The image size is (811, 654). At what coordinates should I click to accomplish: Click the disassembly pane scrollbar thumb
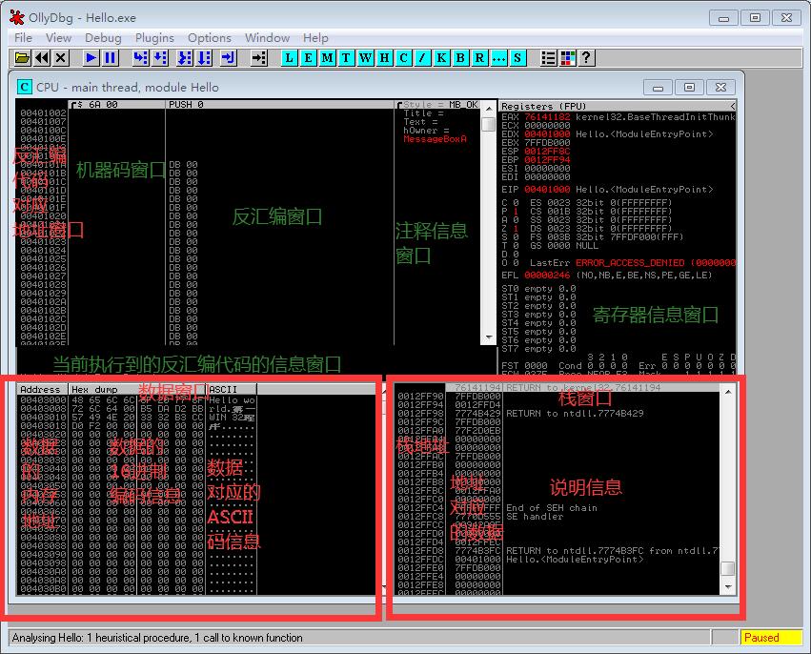(489, 124)
